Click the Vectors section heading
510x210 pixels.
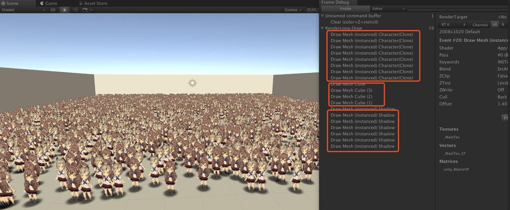[x=447, y=145]
